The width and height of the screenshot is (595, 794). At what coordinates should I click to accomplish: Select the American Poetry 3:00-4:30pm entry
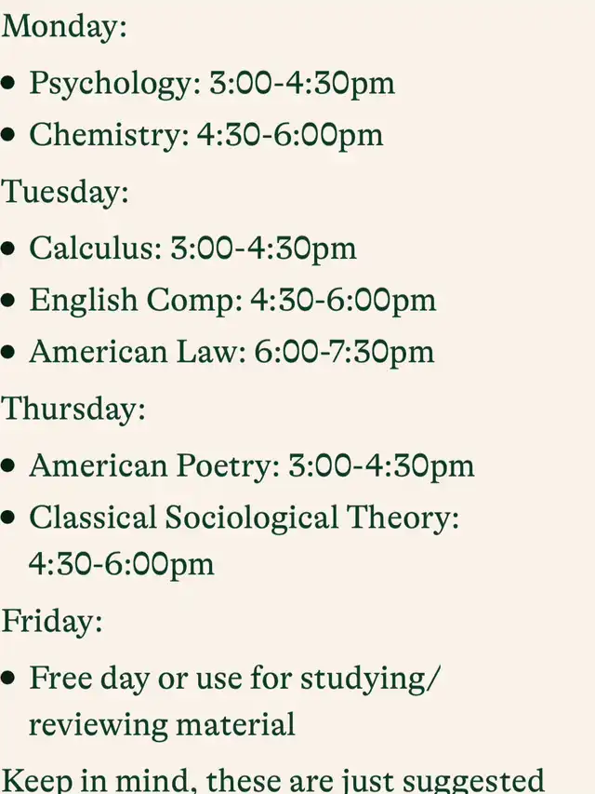[x=252, y=465]
